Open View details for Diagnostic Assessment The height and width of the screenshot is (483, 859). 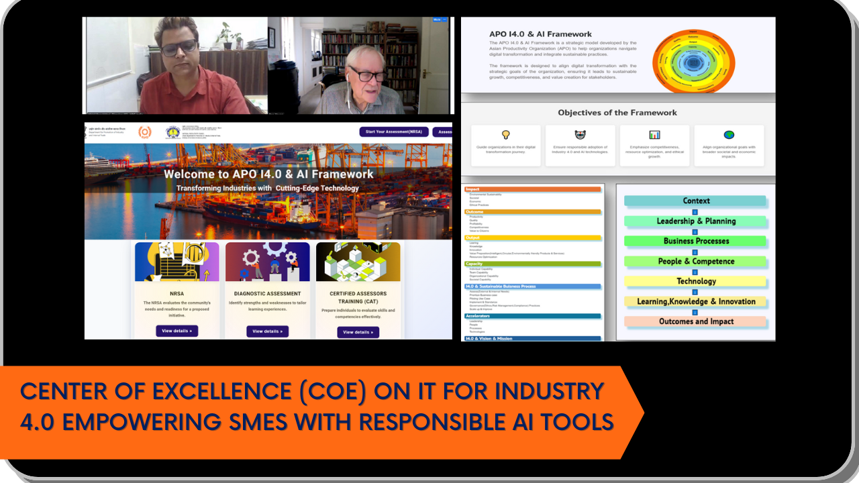(267, 331)
